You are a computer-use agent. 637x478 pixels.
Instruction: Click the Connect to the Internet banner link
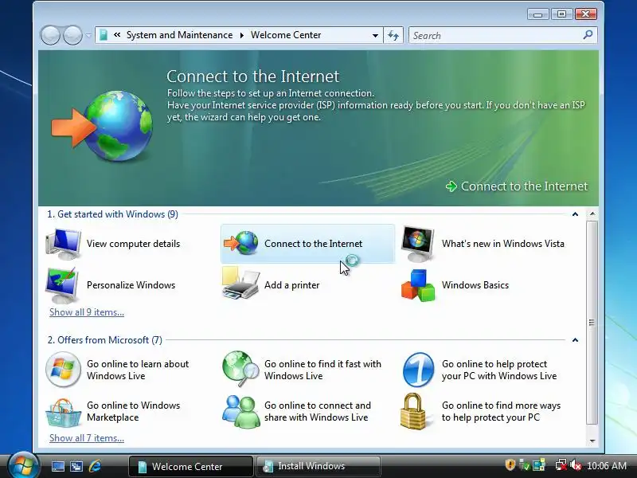pos(524,186)
